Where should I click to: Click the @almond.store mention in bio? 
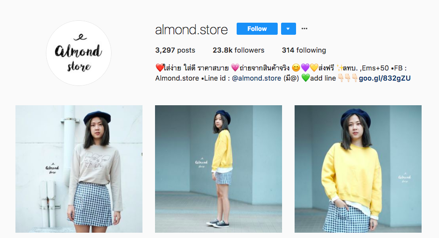pyautogui.click(x=256, y=78)
